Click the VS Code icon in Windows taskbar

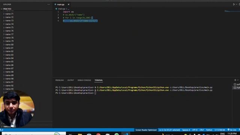point(126,134)
